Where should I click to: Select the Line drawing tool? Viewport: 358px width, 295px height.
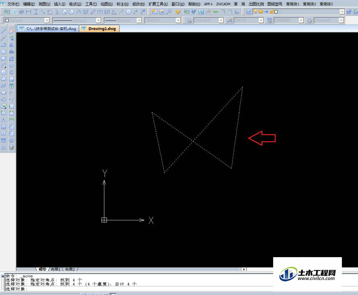[4, 31]
